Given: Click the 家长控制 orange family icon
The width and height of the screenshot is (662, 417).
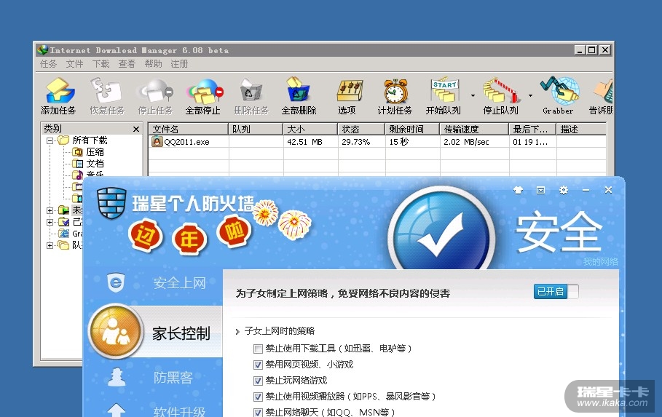Looking at the screenshot, I should pos(116,332).
